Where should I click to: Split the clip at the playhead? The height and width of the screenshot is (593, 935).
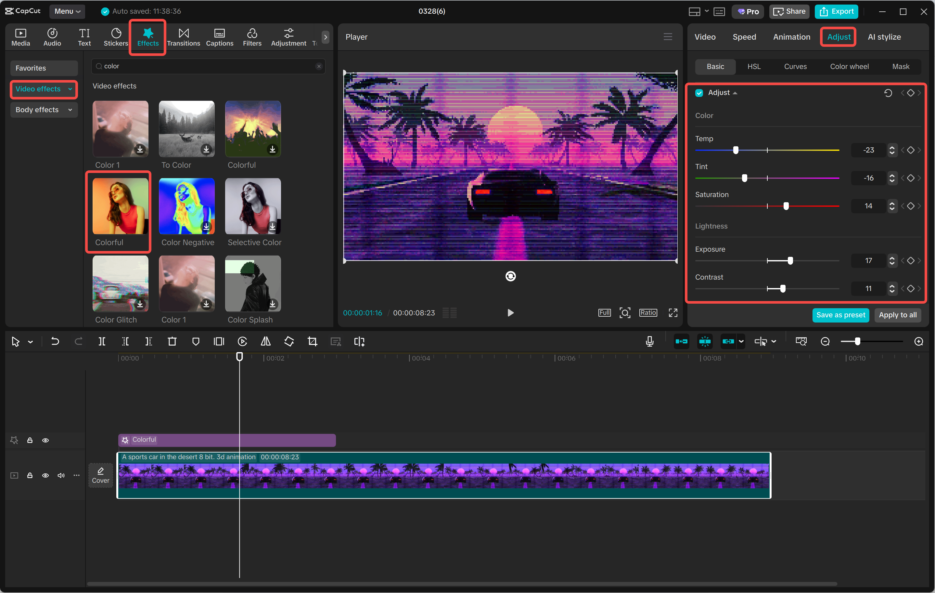pyautogui.click(x=102, y=341)
